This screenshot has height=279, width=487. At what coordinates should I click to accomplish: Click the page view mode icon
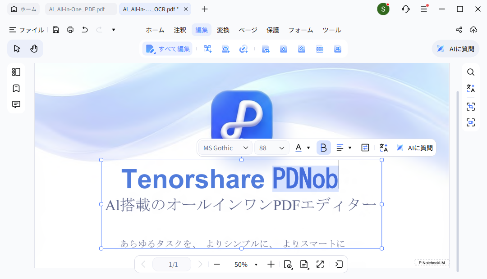point(288,265)
